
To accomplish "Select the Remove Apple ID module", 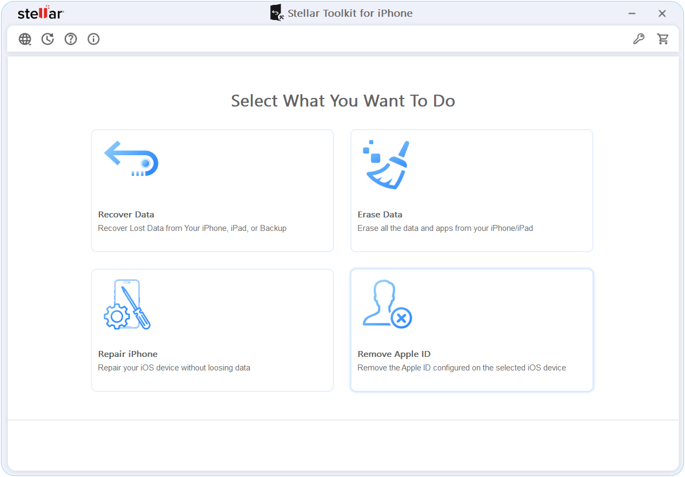I will [x=471, y=330].
